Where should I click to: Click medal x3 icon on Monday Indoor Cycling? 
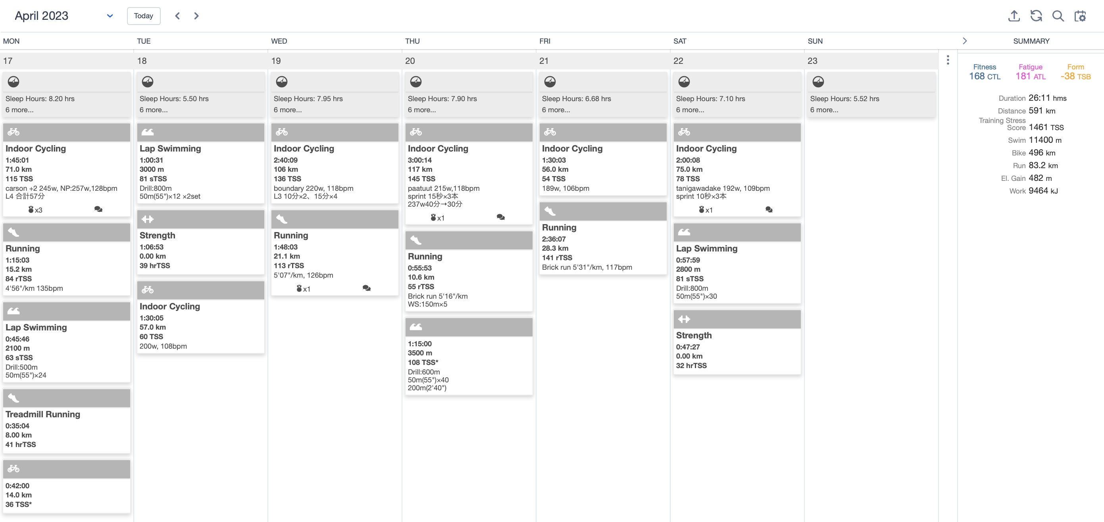(35, 210)
